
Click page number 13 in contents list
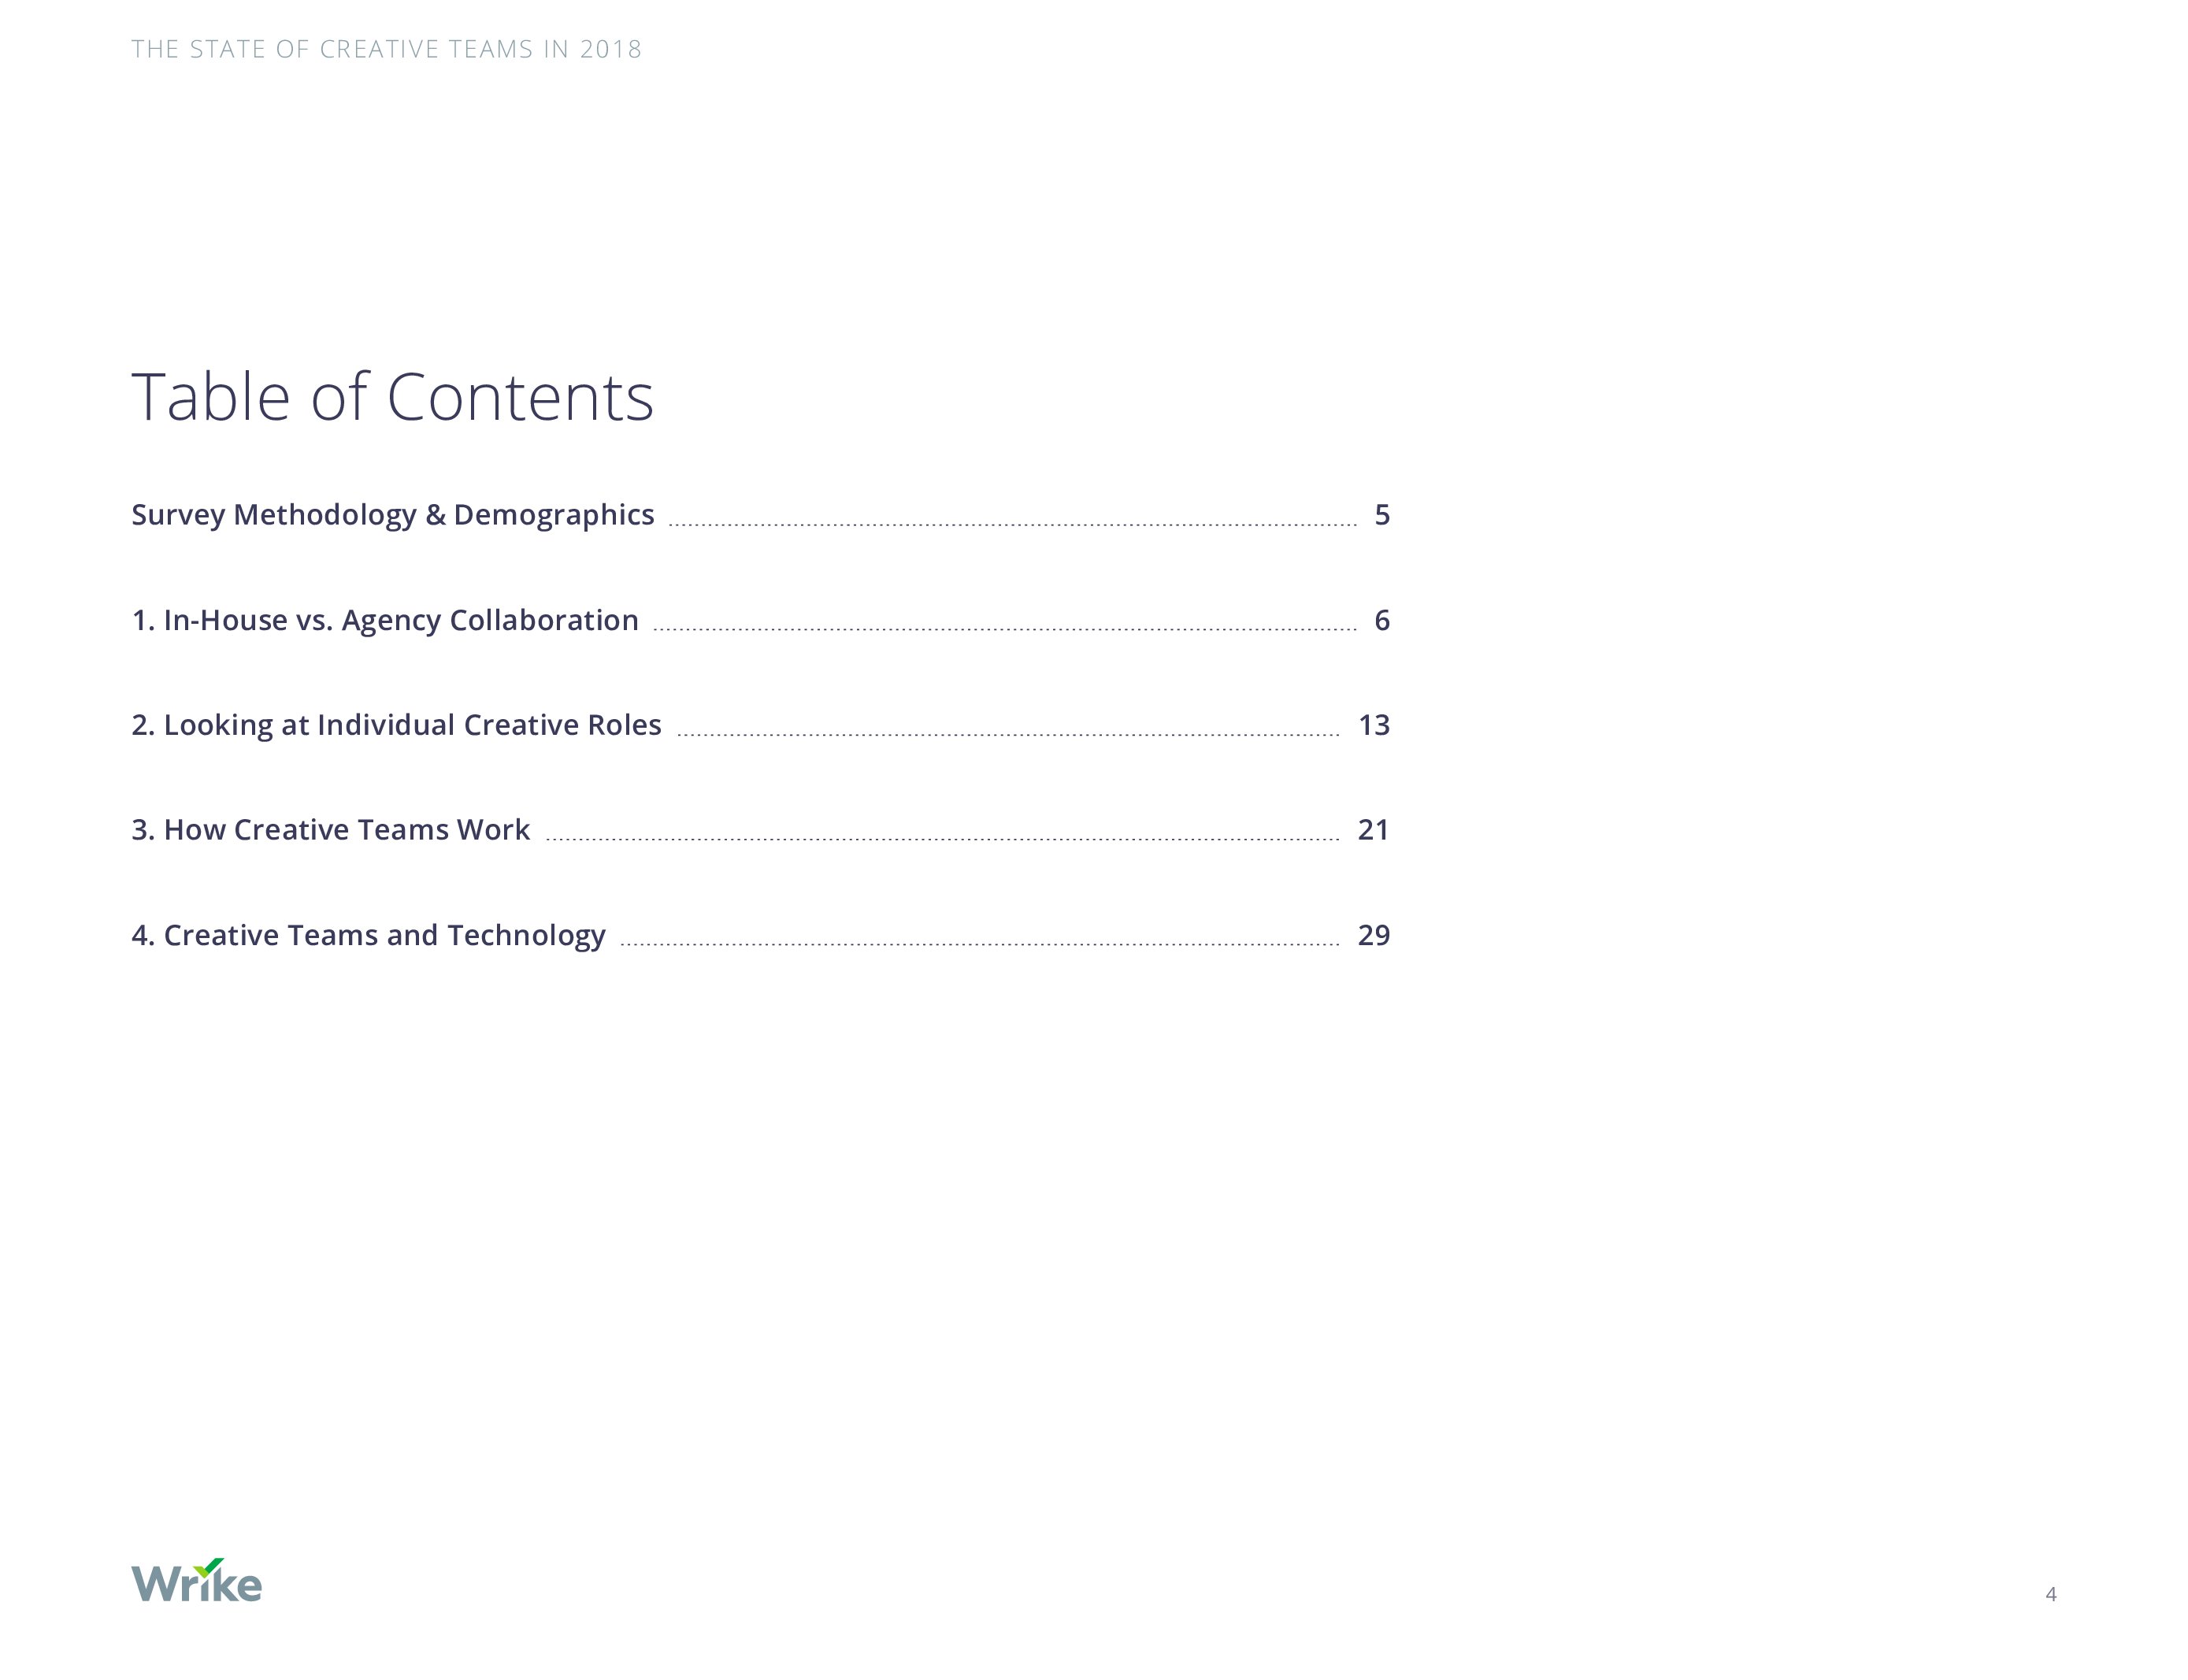pos(1374,725)
